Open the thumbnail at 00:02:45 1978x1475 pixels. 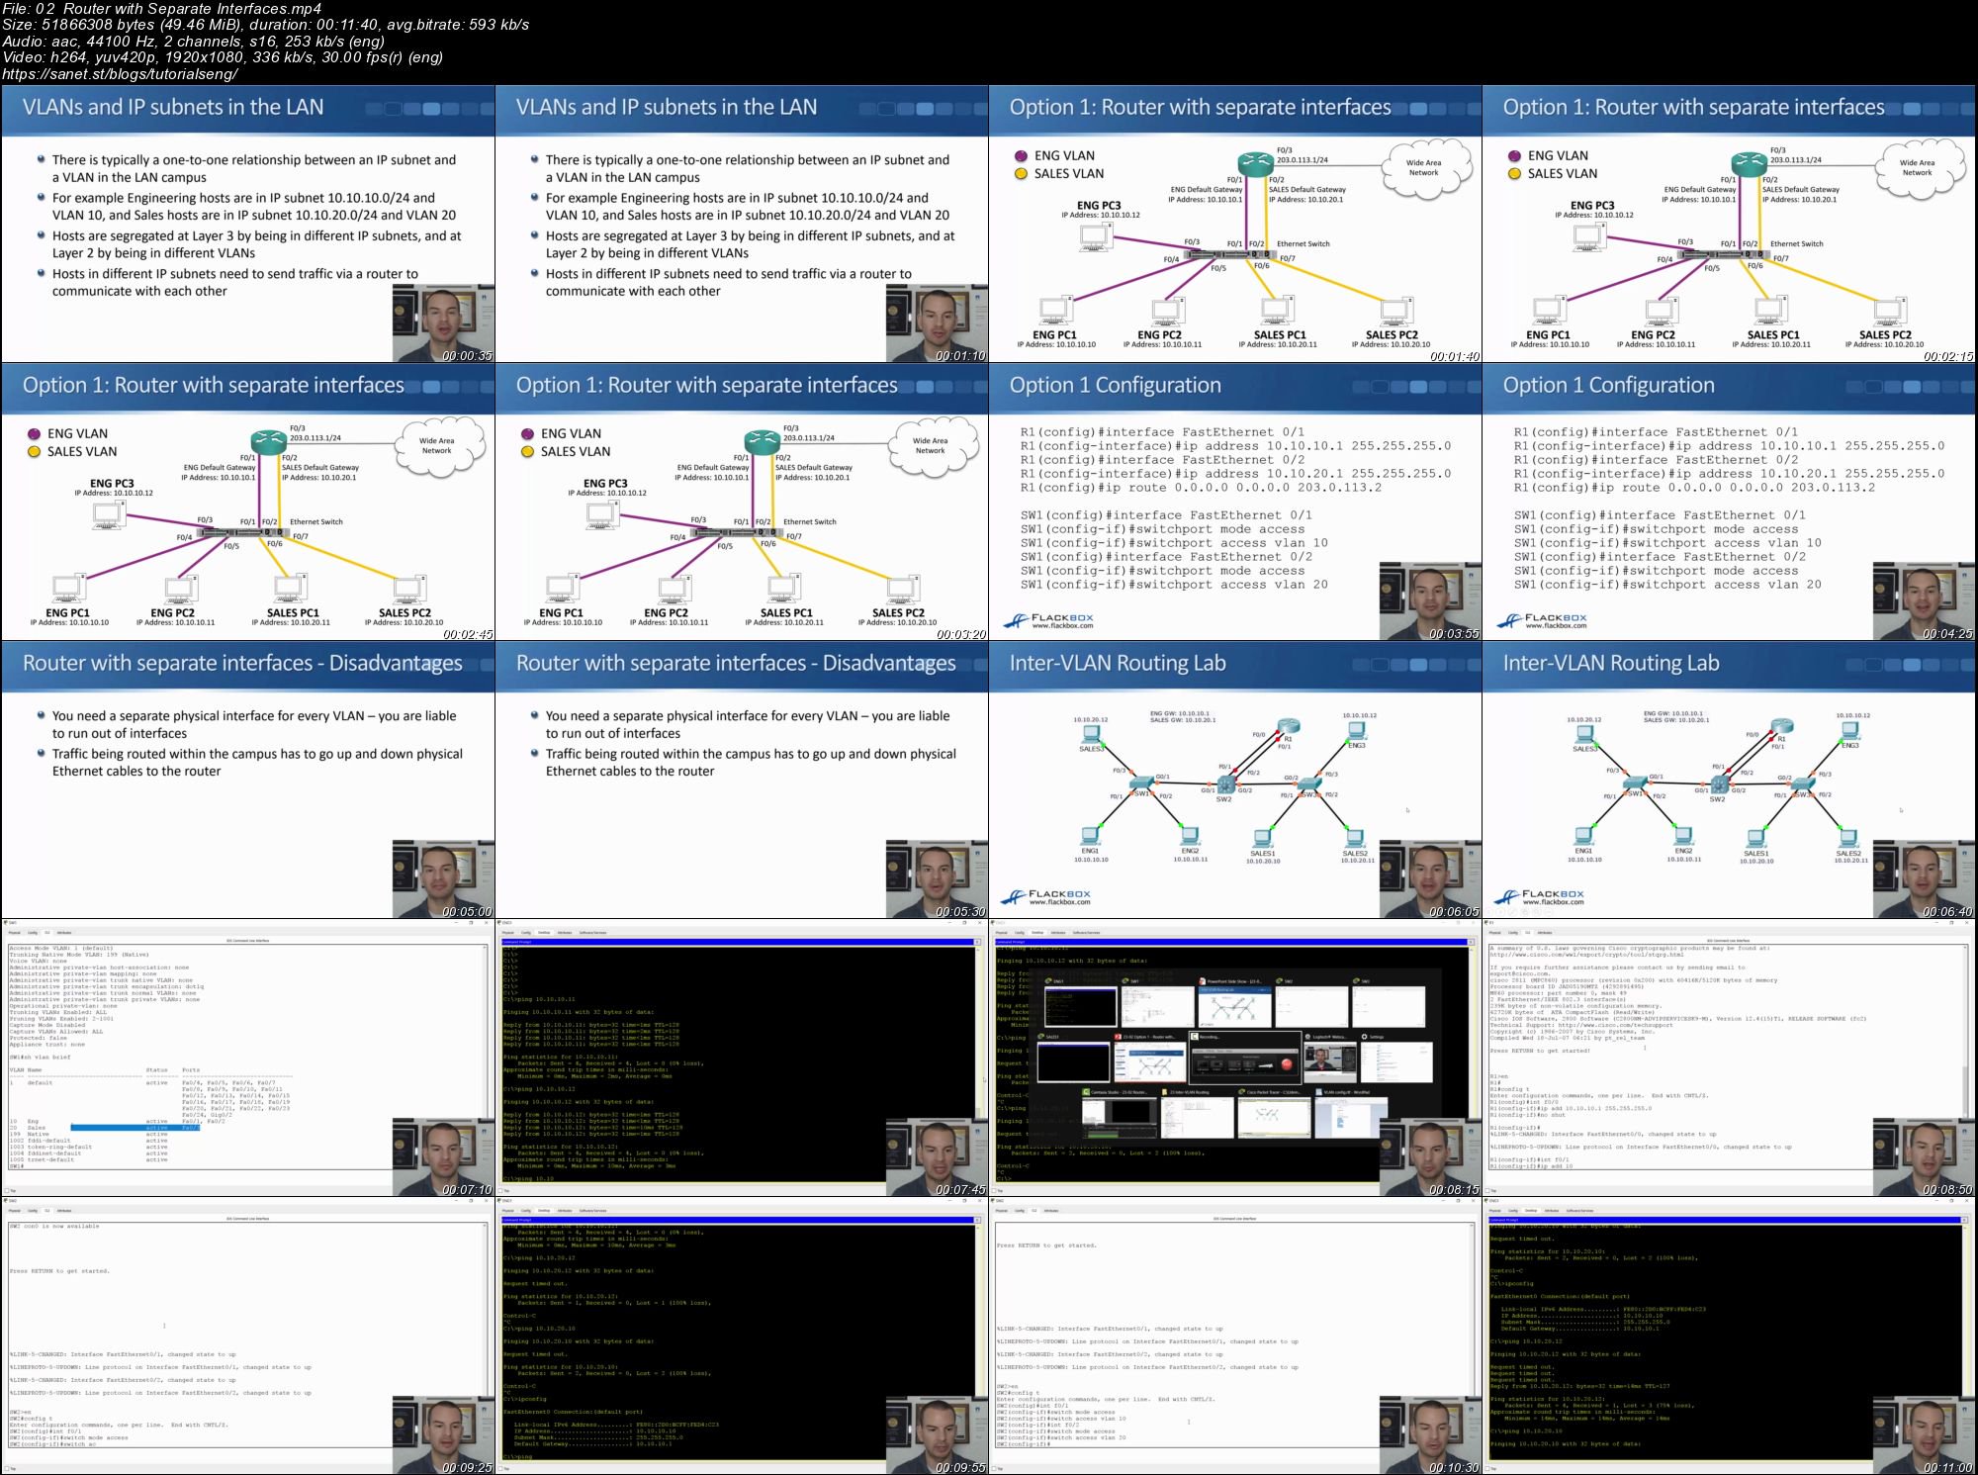click(247, 502)
